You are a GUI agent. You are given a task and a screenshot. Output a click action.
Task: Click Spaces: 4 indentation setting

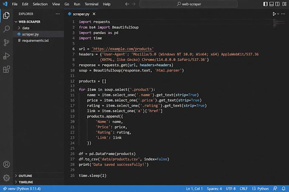pyautogui.click(x=214, y=189)
